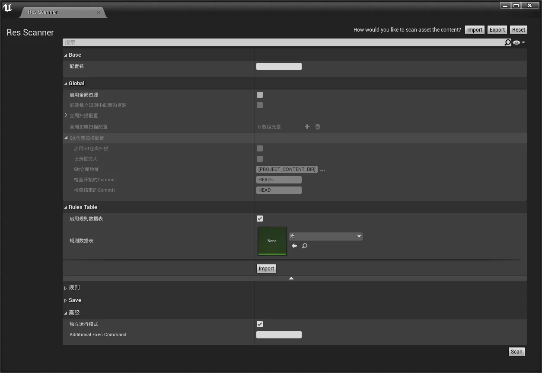
Task: Enable the 启用全局资源 checkbox
Action: pyautogui.click(x=260, y=95)
